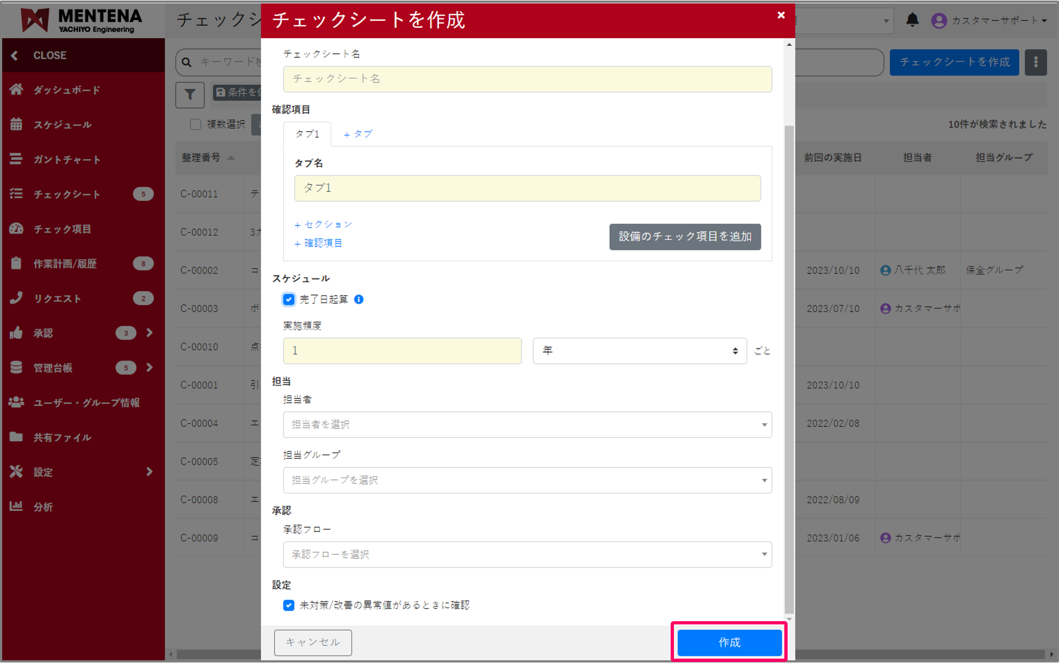Toggle 未対策/改善の異常値があるときに確認 checkbox

click(289, 605)
